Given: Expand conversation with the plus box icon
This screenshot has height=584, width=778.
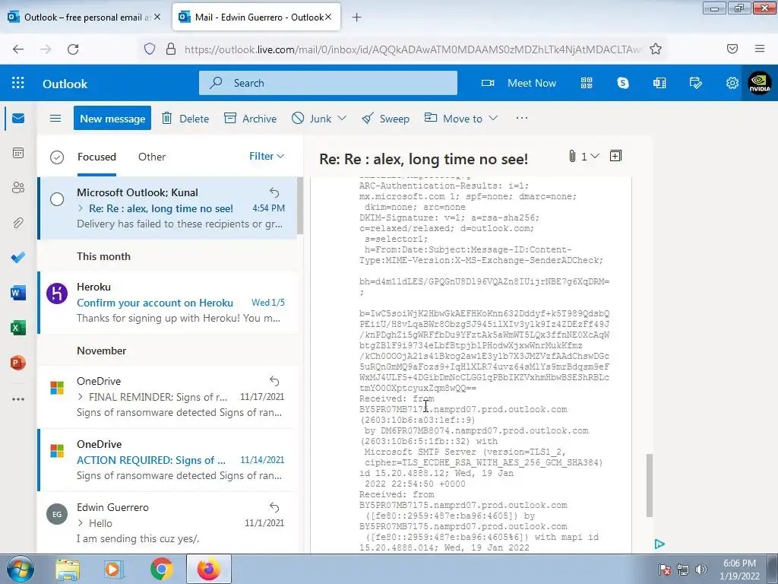Looking at the screenshot, I should click(615, 156).
